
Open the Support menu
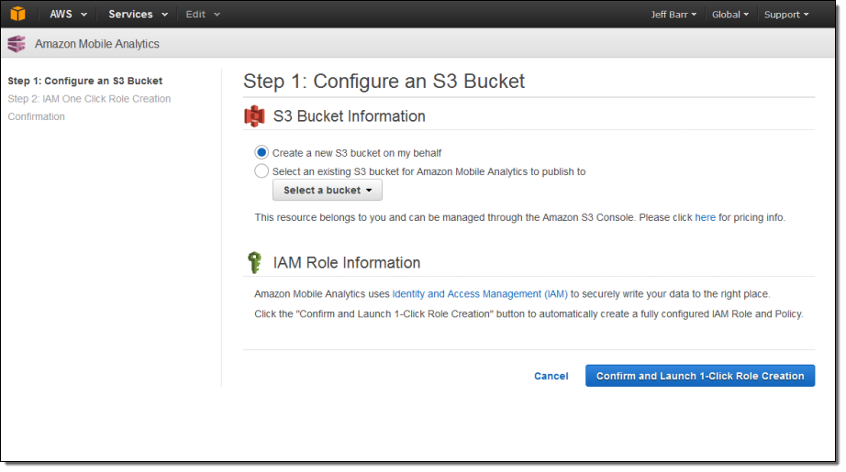(786, 15)
